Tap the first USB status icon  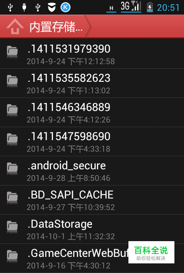(x=10, y=7)
